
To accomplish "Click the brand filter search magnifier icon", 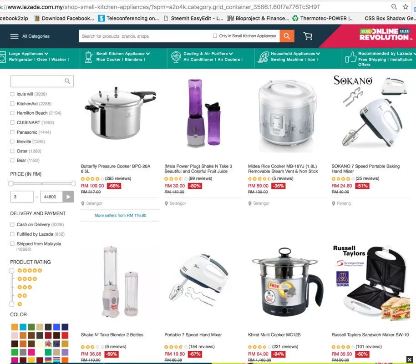I will click(x=67, y=81).
